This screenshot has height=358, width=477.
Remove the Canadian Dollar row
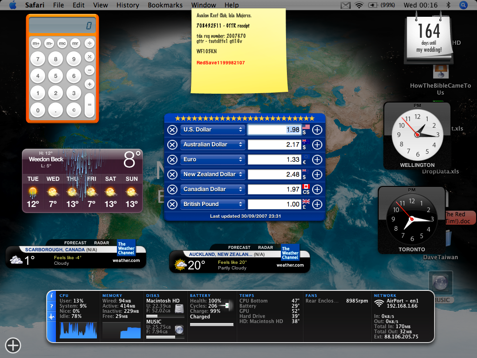coord(172,189)
